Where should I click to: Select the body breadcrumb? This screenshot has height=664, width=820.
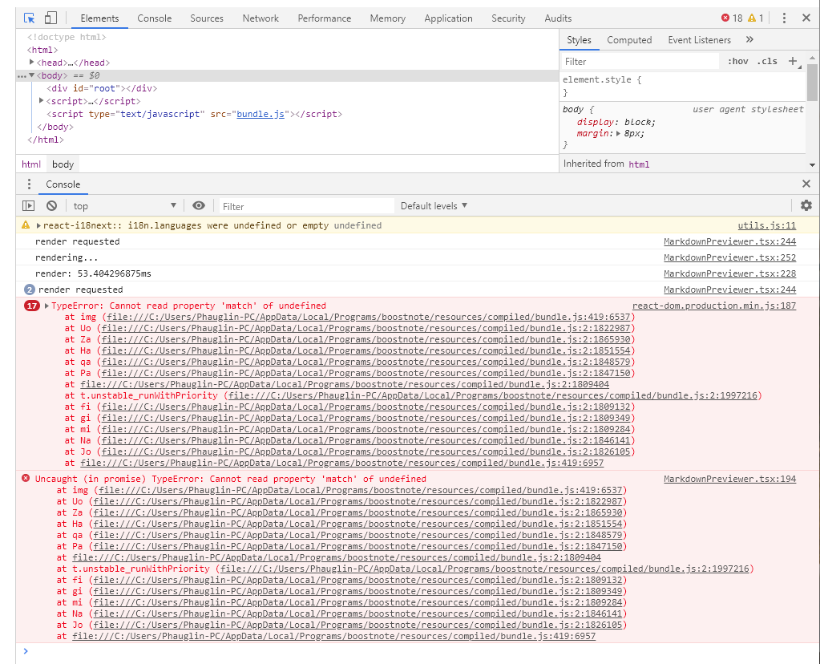(x=63, y=164)
